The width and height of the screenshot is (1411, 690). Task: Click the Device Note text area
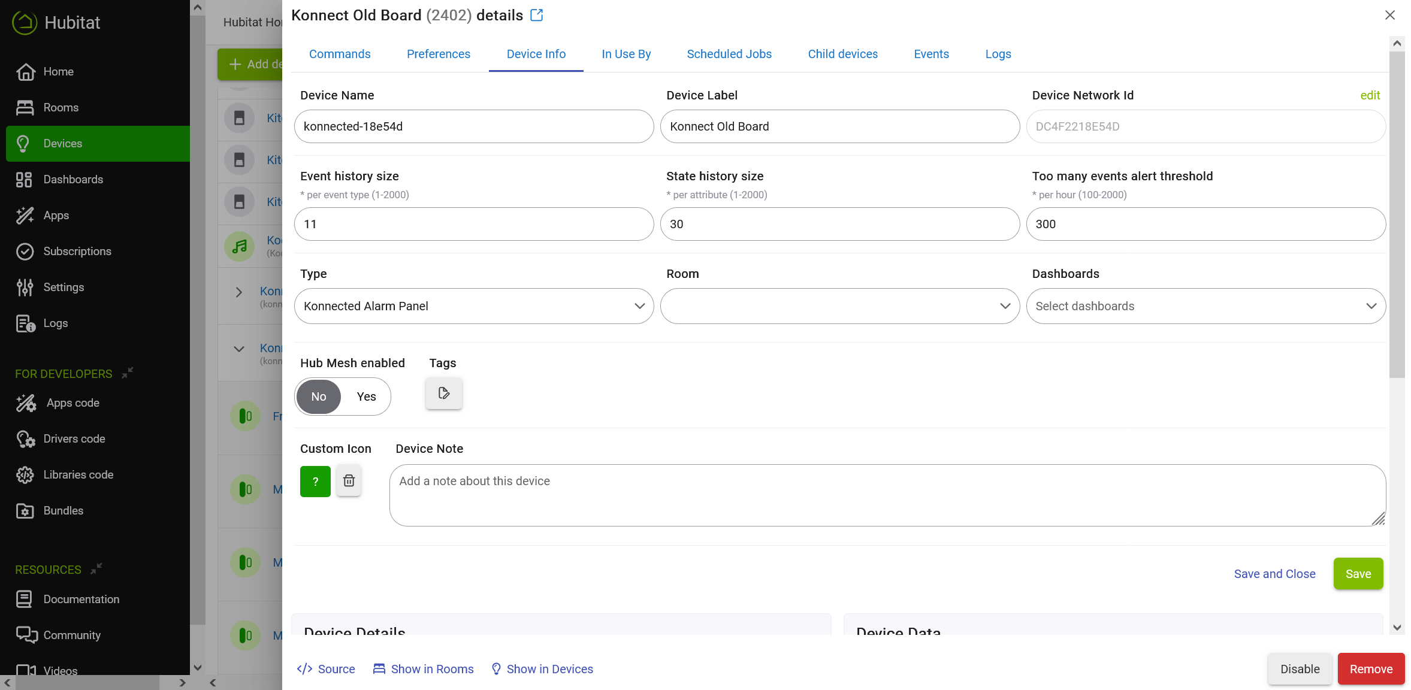(x=887, y=495)
